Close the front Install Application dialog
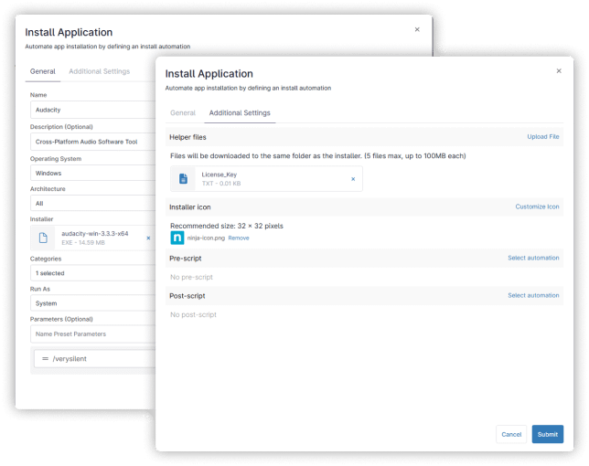 tap(559, 71)
